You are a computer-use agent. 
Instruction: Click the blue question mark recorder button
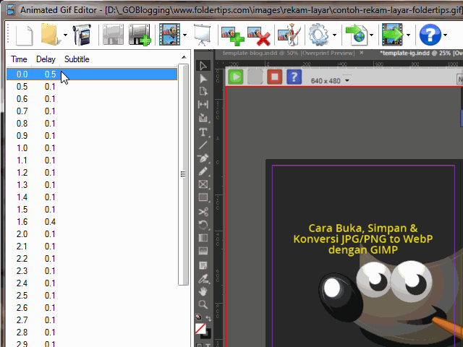click(294, 77)
